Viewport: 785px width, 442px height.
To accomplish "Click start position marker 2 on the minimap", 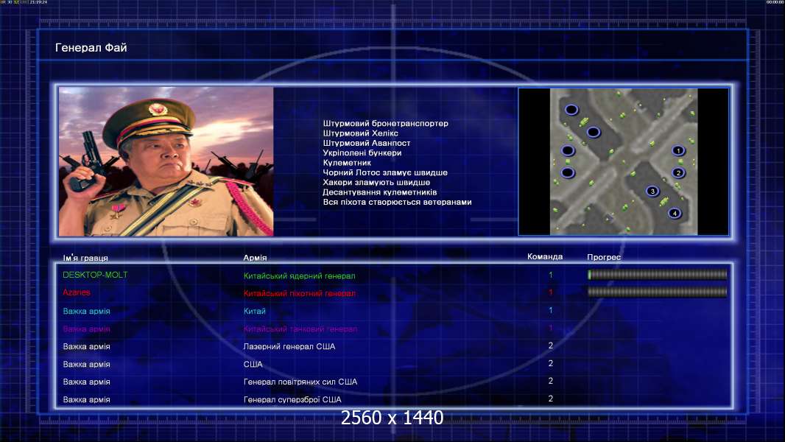I will [x=678, y=172].
